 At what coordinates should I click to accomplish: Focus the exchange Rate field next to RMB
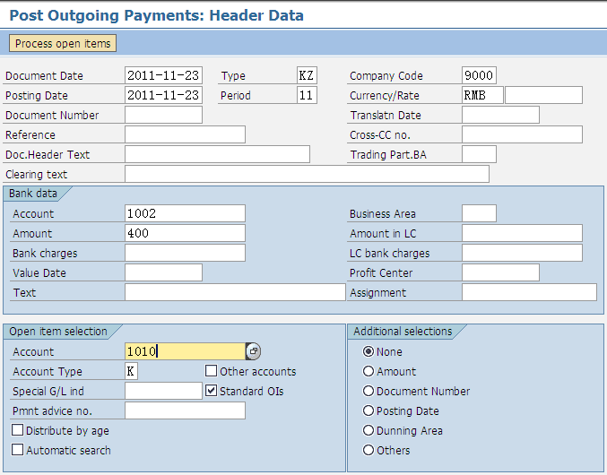click(543, 95)
